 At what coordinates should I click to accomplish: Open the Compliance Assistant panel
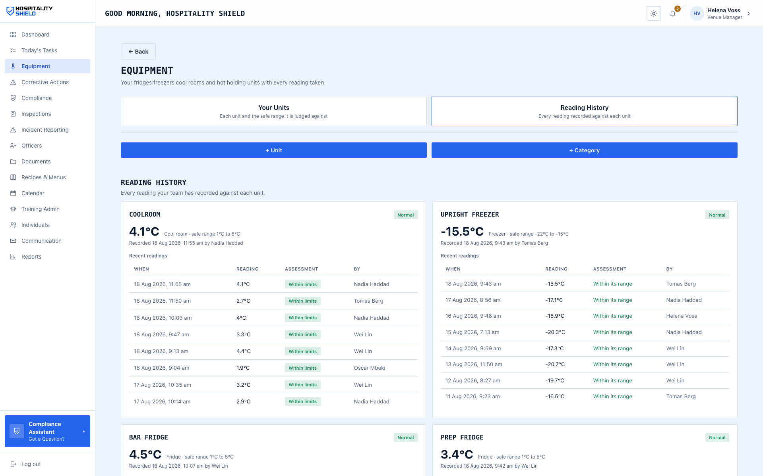pos(48,431)
